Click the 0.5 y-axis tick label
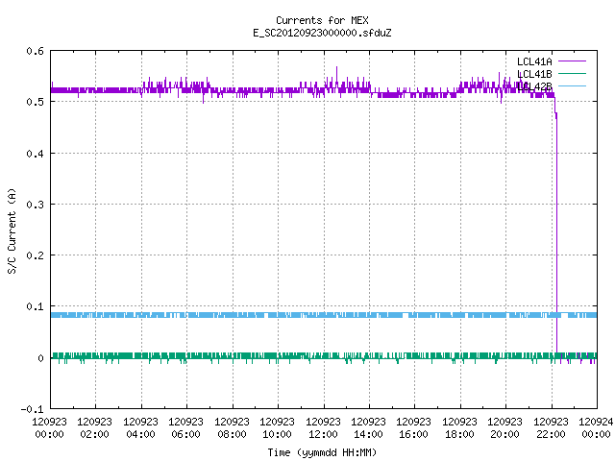Screen dimensions: 615x461 (35, 102)
